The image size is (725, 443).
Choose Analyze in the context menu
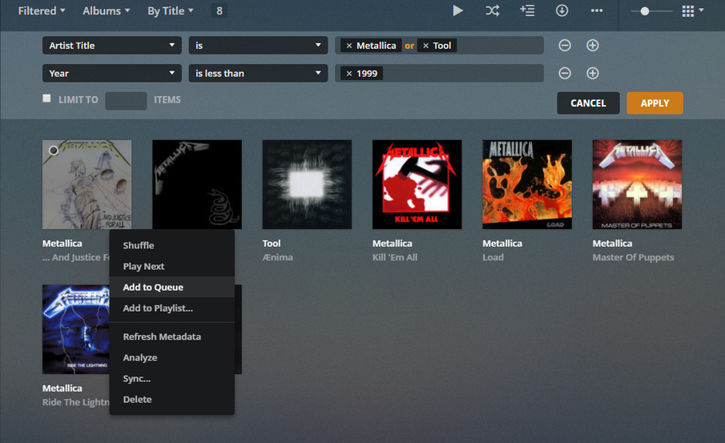coord(172,357)
